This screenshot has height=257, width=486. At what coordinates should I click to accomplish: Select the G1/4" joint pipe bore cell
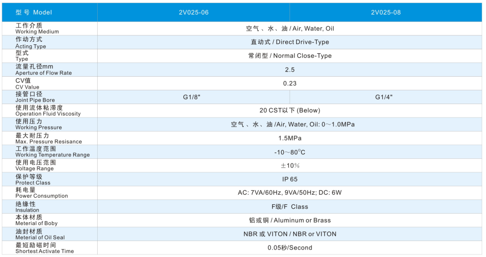coord(385,97)
